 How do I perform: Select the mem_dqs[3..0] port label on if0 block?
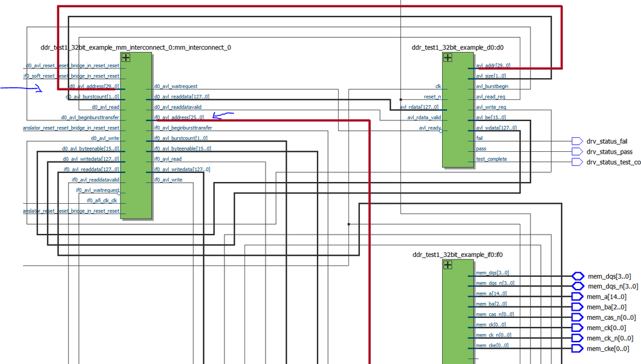click(493, 272)
